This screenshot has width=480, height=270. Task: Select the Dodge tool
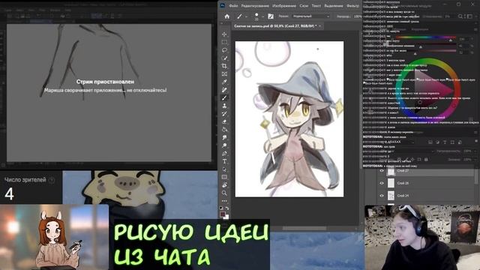(x=224, y=145)
